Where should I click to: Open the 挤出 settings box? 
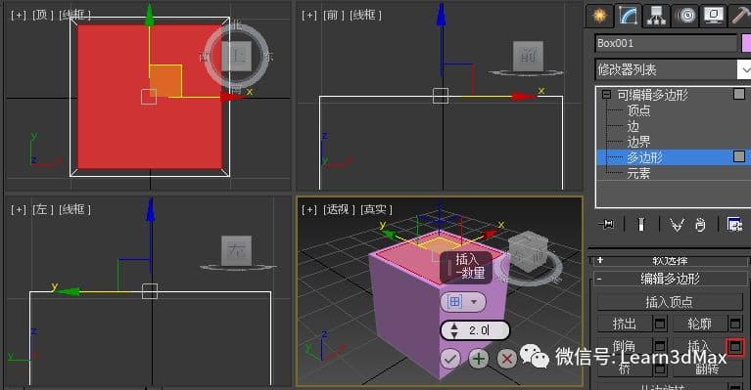coord(660,324)
